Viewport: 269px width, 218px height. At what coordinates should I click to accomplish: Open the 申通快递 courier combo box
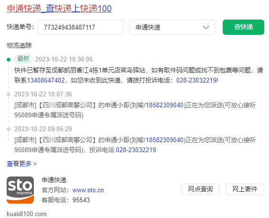point(172,27)
